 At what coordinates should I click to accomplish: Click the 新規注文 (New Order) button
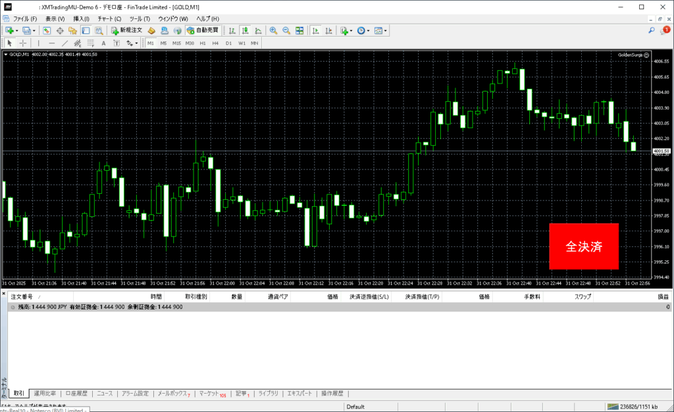tap(126, 30)
